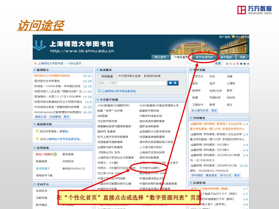279x209 pixels.
Task: Open the 教师校外VPN入口 link
Action: (x=74, y=168)
